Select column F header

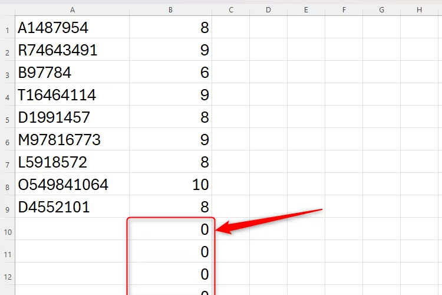click(x=344, y=10)
